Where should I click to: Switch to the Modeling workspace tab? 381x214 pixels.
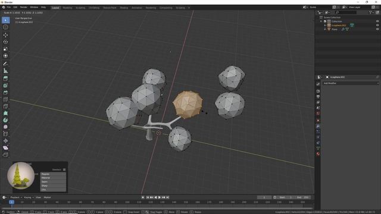click(67, 8)
